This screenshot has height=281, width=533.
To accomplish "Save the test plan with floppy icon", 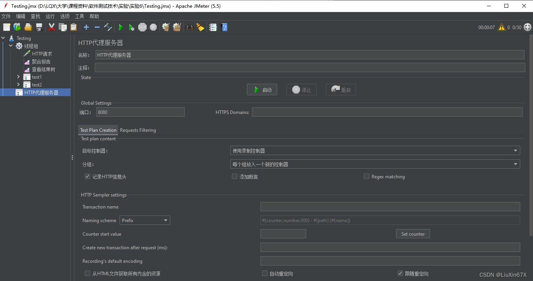I will pos(39,27).
